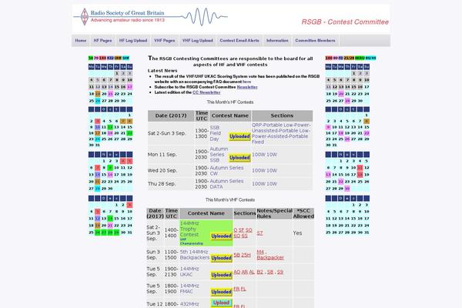
Task: Open the S7 special rule link
Action: point(259,233)
